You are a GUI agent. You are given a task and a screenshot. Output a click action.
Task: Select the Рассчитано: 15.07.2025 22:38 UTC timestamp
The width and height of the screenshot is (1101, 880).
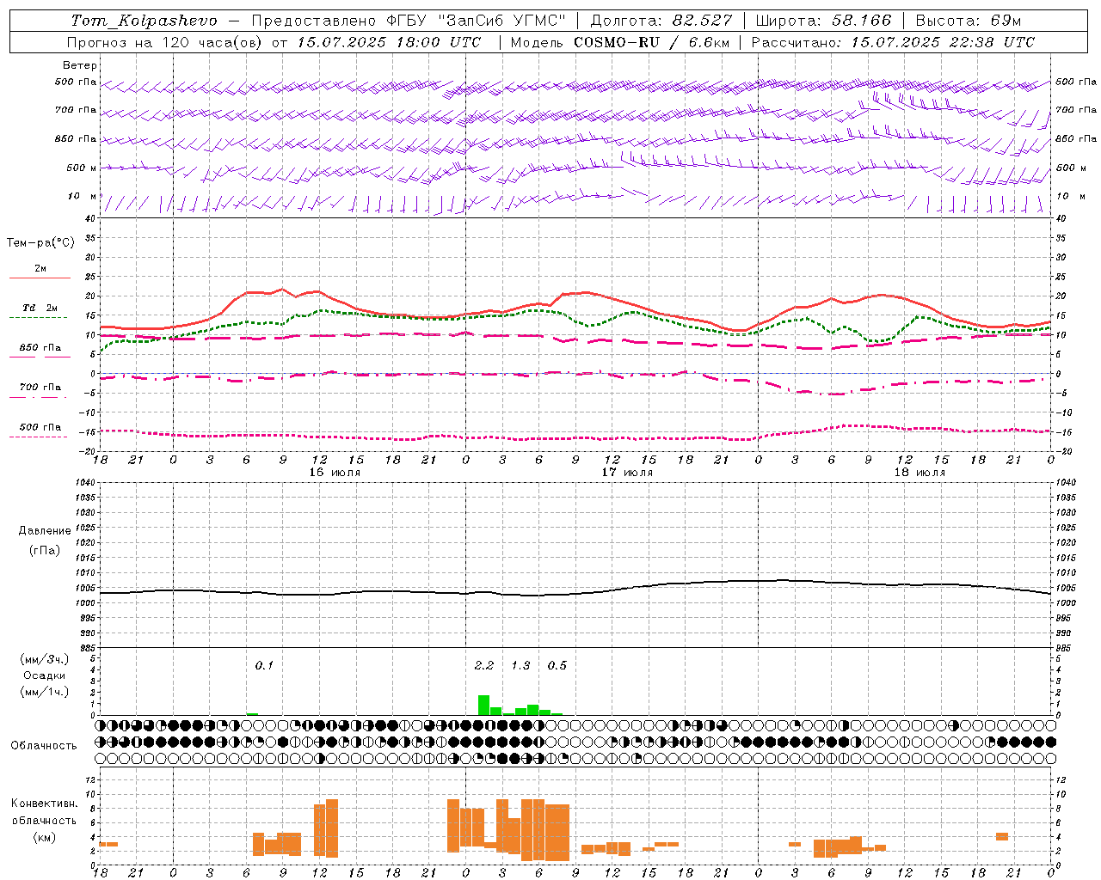(893, 42)
